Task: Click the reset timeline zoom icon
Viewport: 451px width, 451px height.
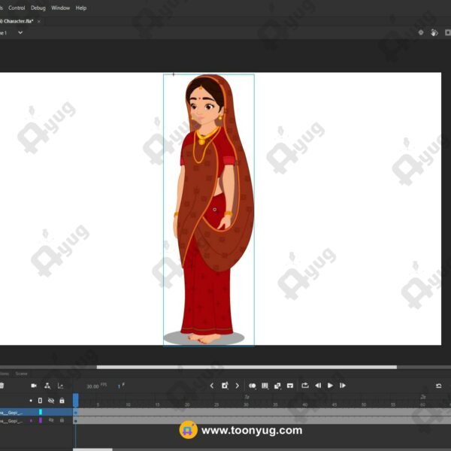Action: tap(439, 386)
